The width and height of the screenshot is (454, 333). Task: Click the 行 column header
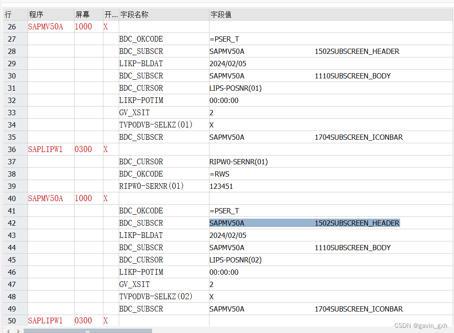tap(8, 14)
